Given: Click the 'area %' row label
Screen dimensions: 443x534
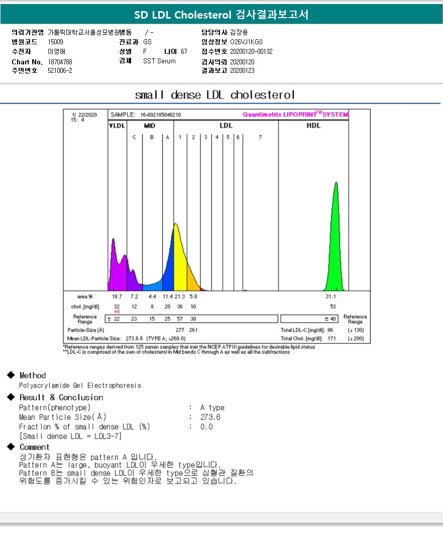Looking at the screenshot, I should click(x=85, y=297).
